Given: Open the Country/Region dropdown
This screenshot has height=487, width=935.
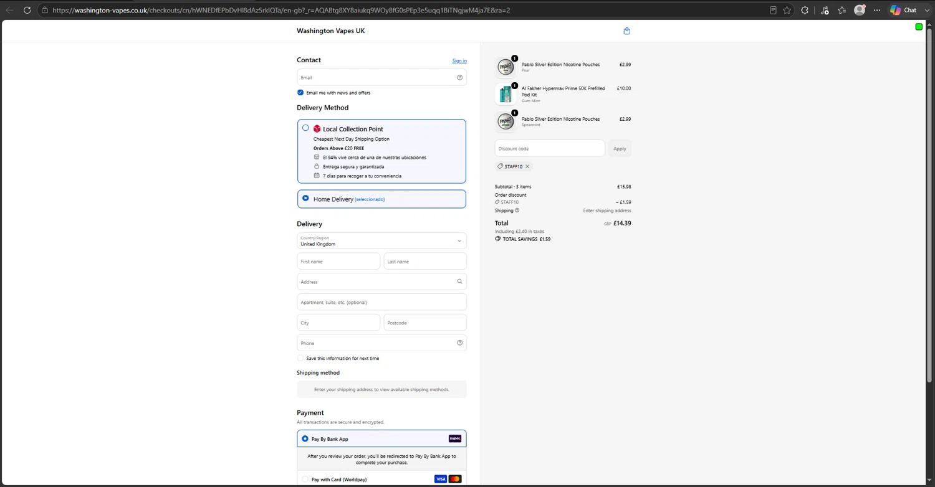Looking at the screenshot, I should click(x=381, y=241).
